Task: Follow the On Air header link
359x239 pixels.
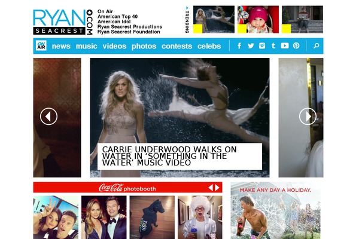Action: click(x=105, y=11)
